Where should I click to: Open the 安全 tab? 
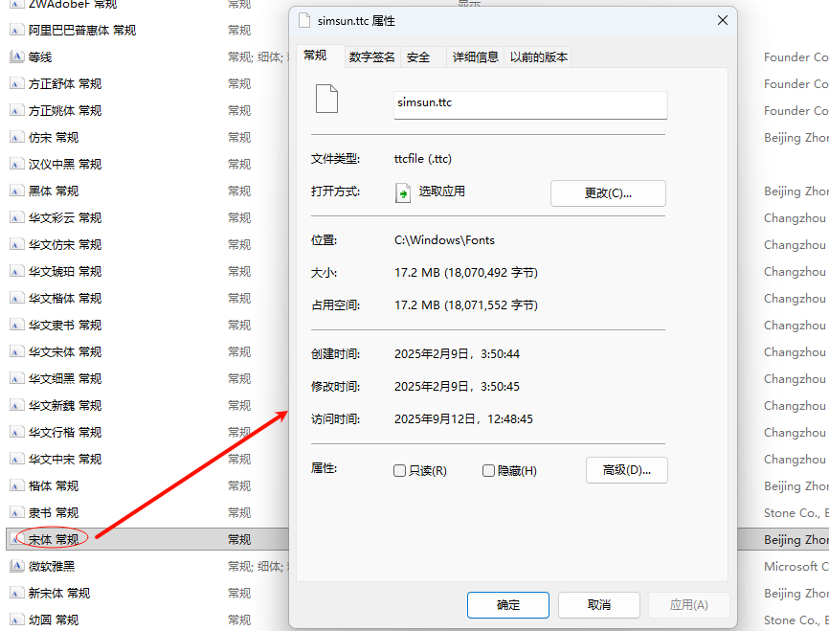pyautogui.click(x=418, y=57)
